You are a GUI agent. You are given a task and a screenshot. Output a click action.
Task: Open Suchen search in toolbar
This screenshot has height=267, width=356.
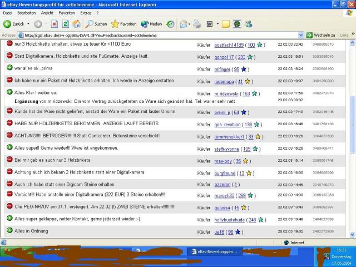(x=96, y=24)
